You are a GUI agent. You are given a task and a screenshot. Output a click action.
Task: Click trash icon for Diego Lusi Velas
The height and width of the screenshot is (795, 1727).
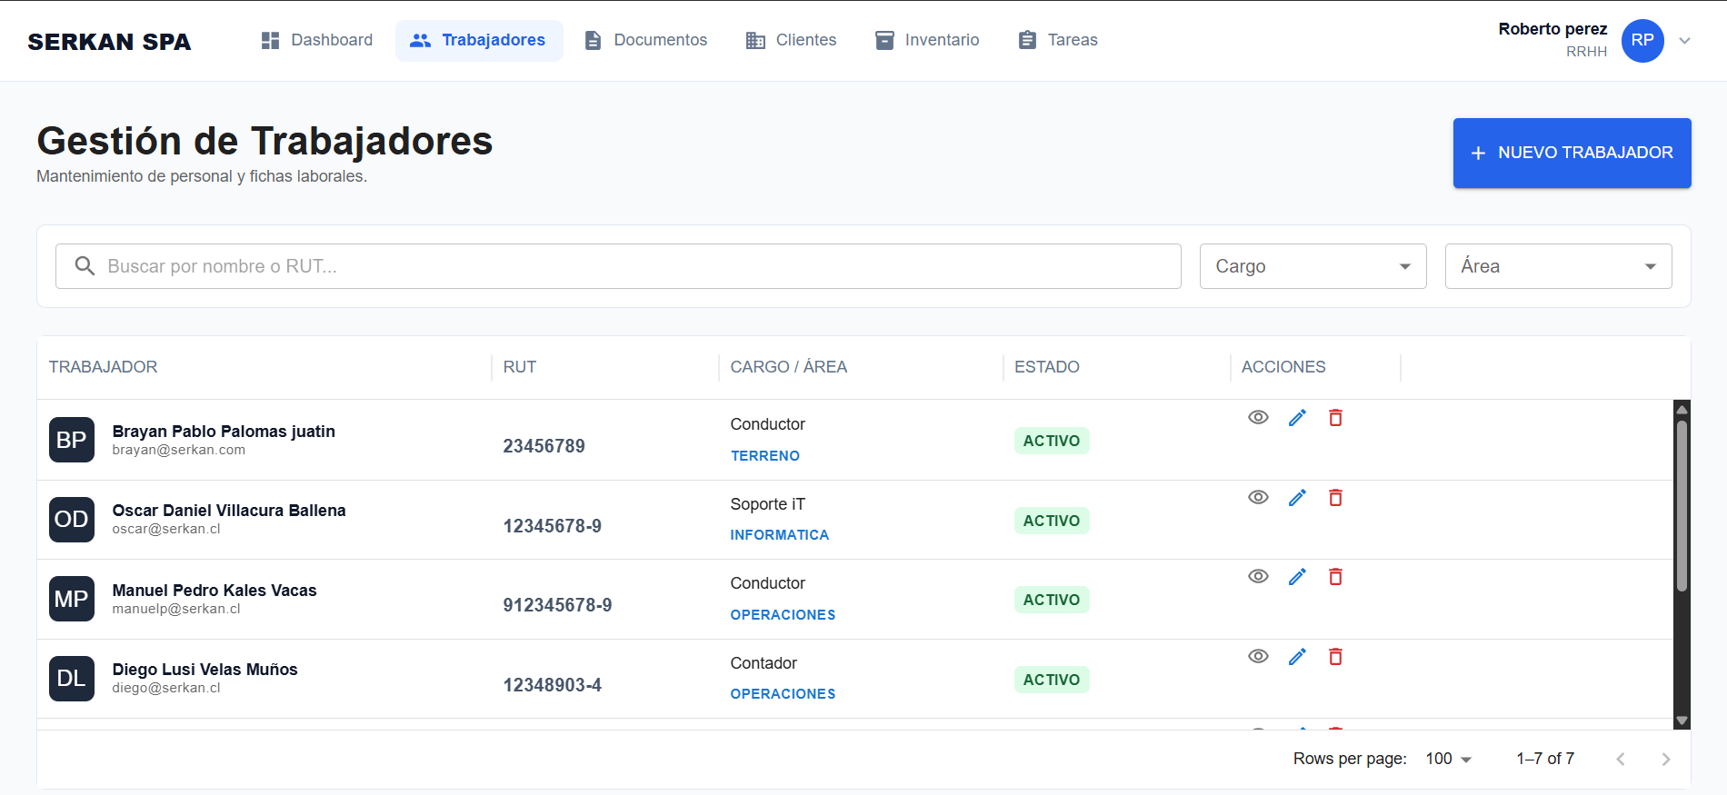pyautogui.click(x=1335, y=657)
